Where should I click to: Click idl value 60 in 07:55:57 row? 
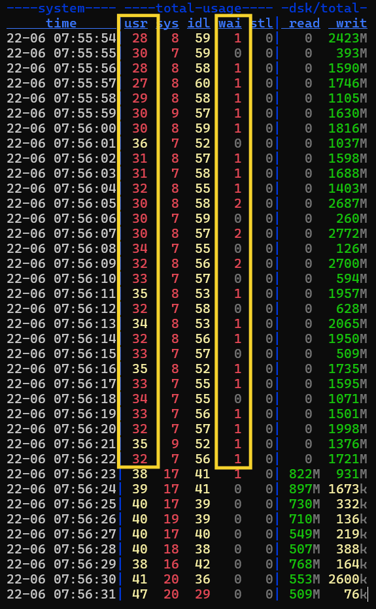tap(203, 83)
